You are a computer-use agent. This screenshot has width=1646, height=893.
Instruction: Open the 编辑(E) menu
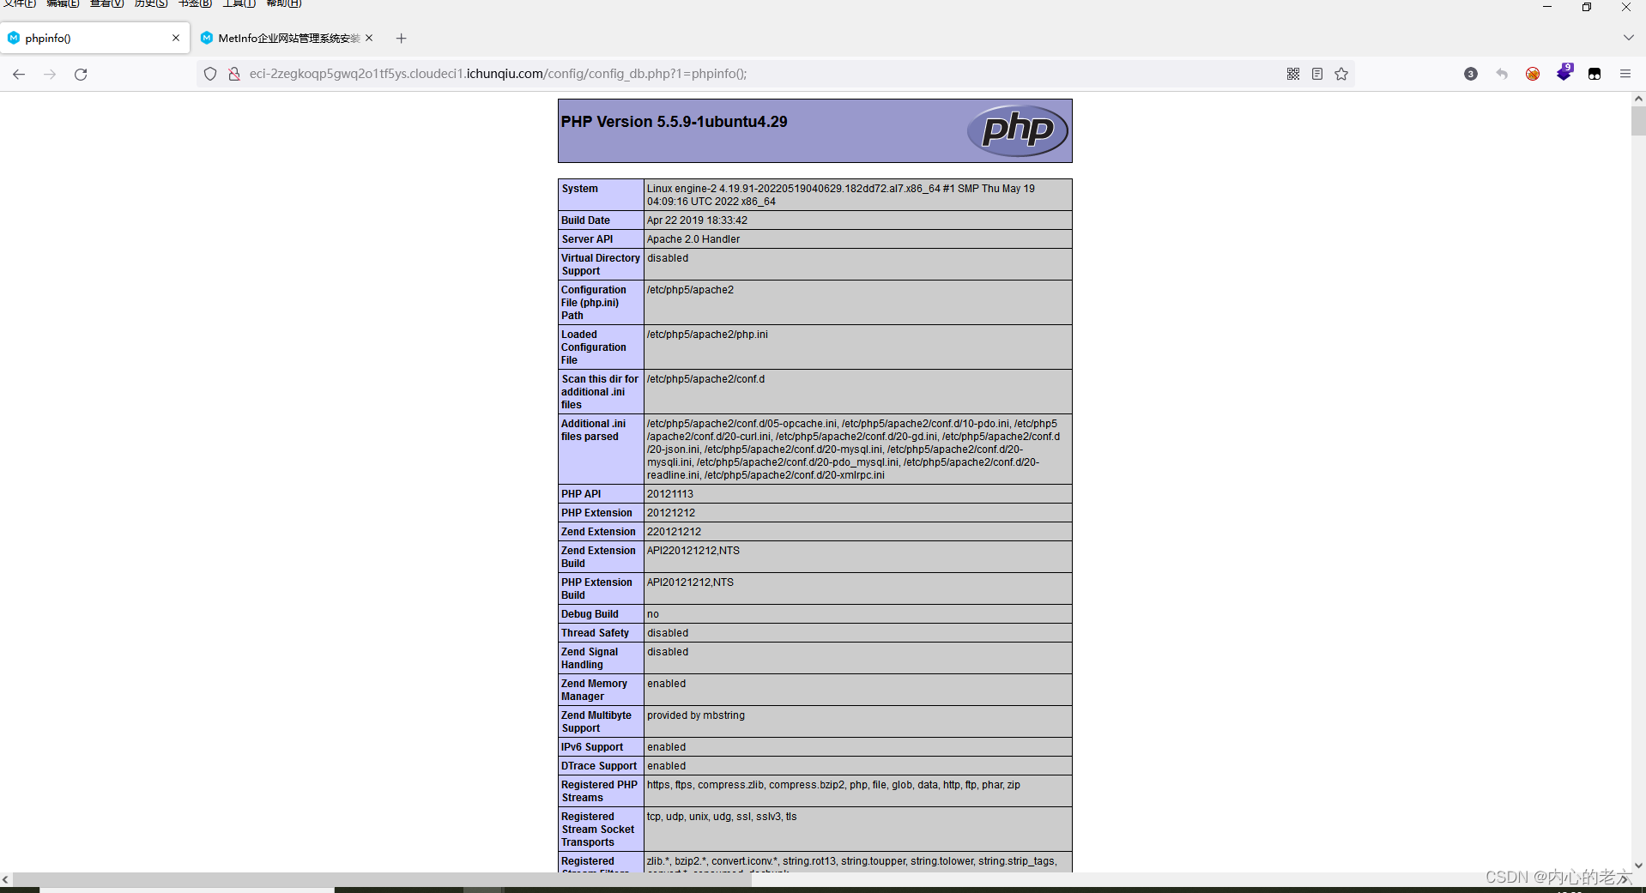[x=63, y=3]
